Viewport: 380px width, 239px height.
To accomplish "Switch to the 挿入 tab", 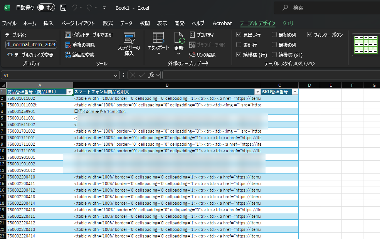I will tap(49, 23).
